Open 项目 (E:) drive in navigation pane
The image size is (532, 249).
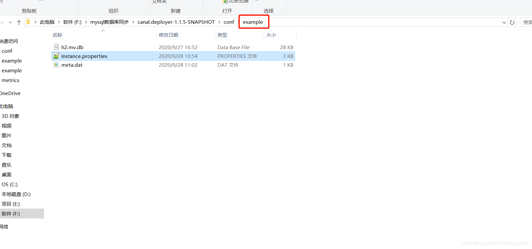pyautogui.click(x=11, y=204)
